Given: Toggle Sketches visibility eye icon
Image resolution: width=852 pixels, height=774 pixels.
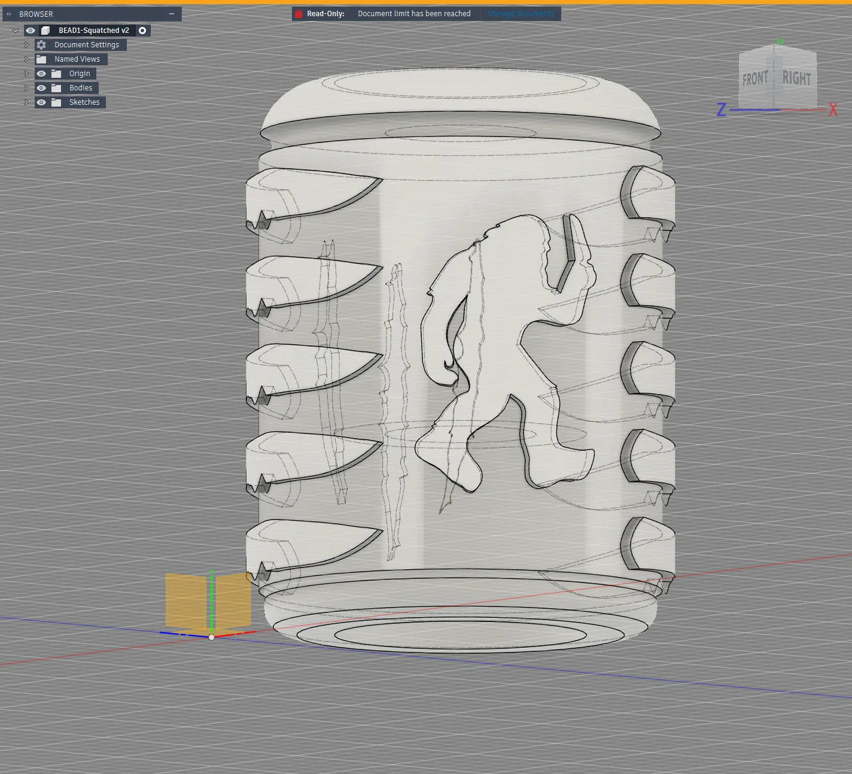Looking at the screenshot, I should (41, 102).
